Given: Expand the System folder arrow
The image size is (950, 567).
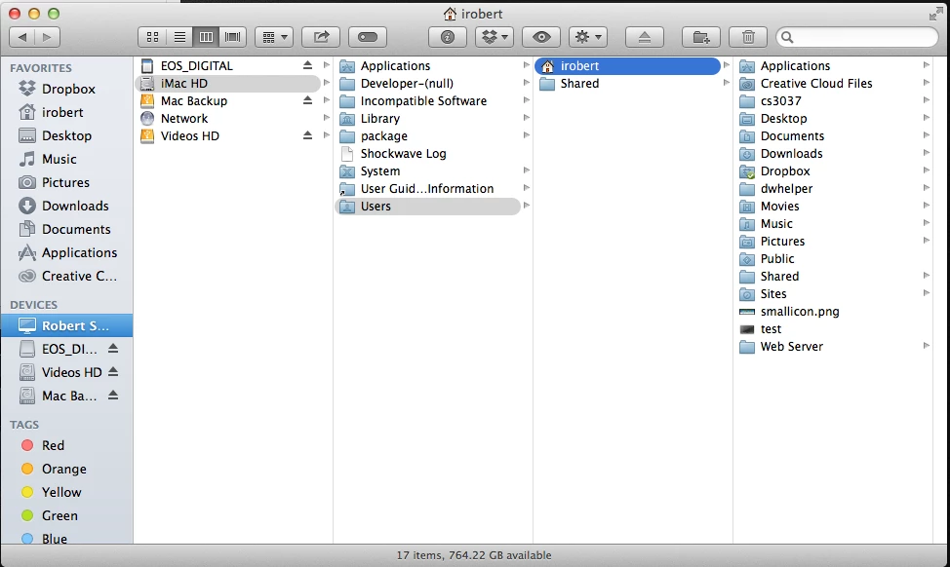Looking at the screenshot, I should click(526, 170).
